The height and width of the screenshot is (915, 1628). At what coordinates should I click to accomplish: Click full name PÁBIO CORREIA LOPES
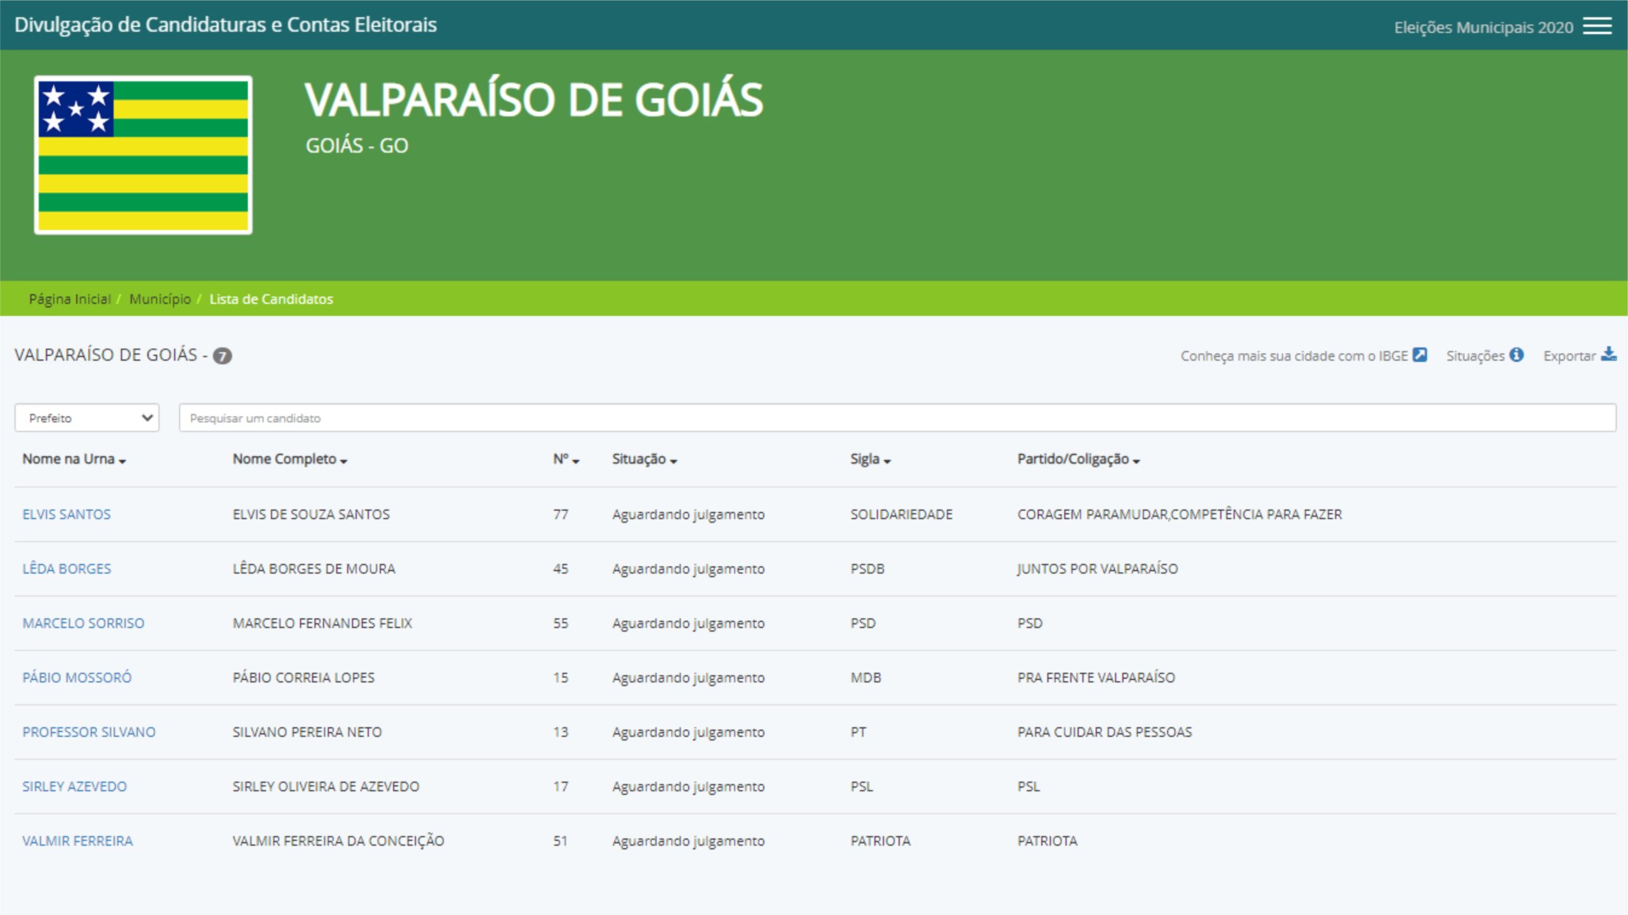304,677
